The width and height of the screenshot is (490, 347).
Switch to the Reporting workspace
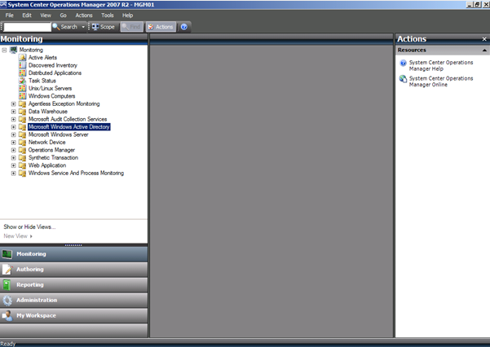pyautogui.click(x=73, y=284)
